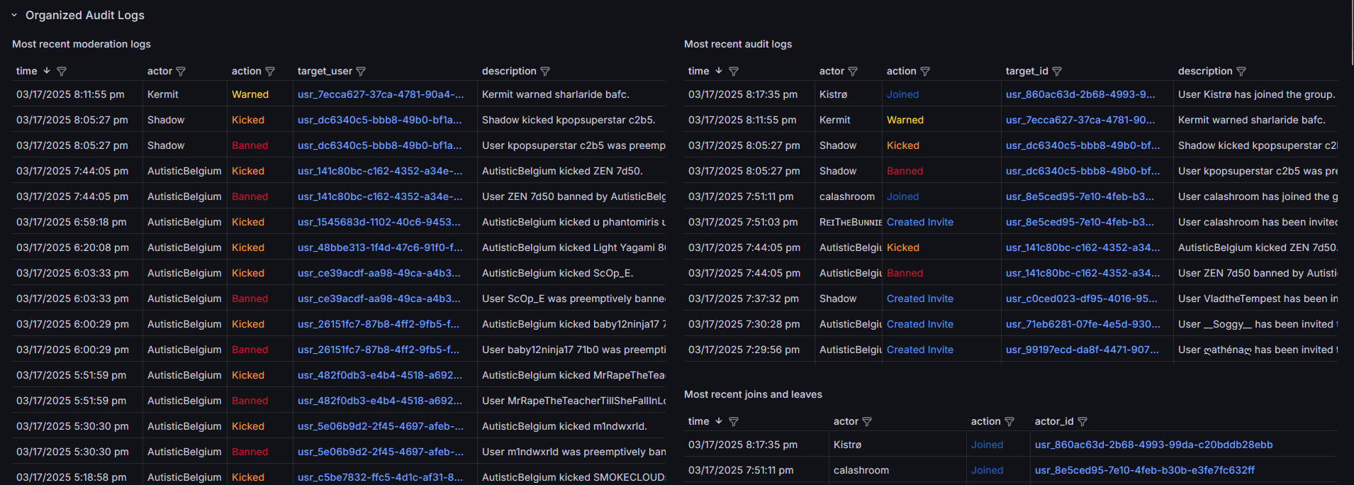Filter audit logs by action column
This screenshot has width=1354, height=485.
(x=925, y=71)
